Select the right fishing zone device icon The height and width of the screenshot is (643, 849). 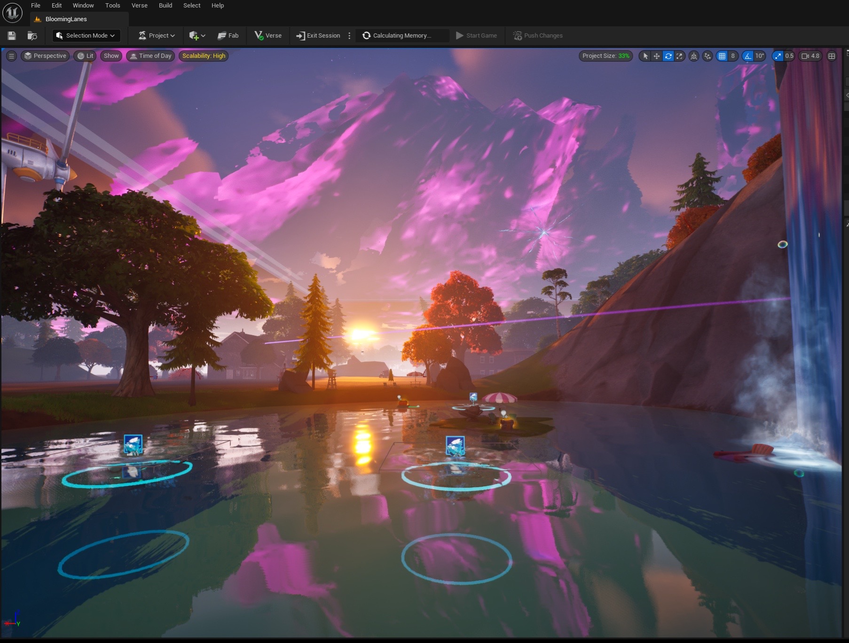pos(455,446)
